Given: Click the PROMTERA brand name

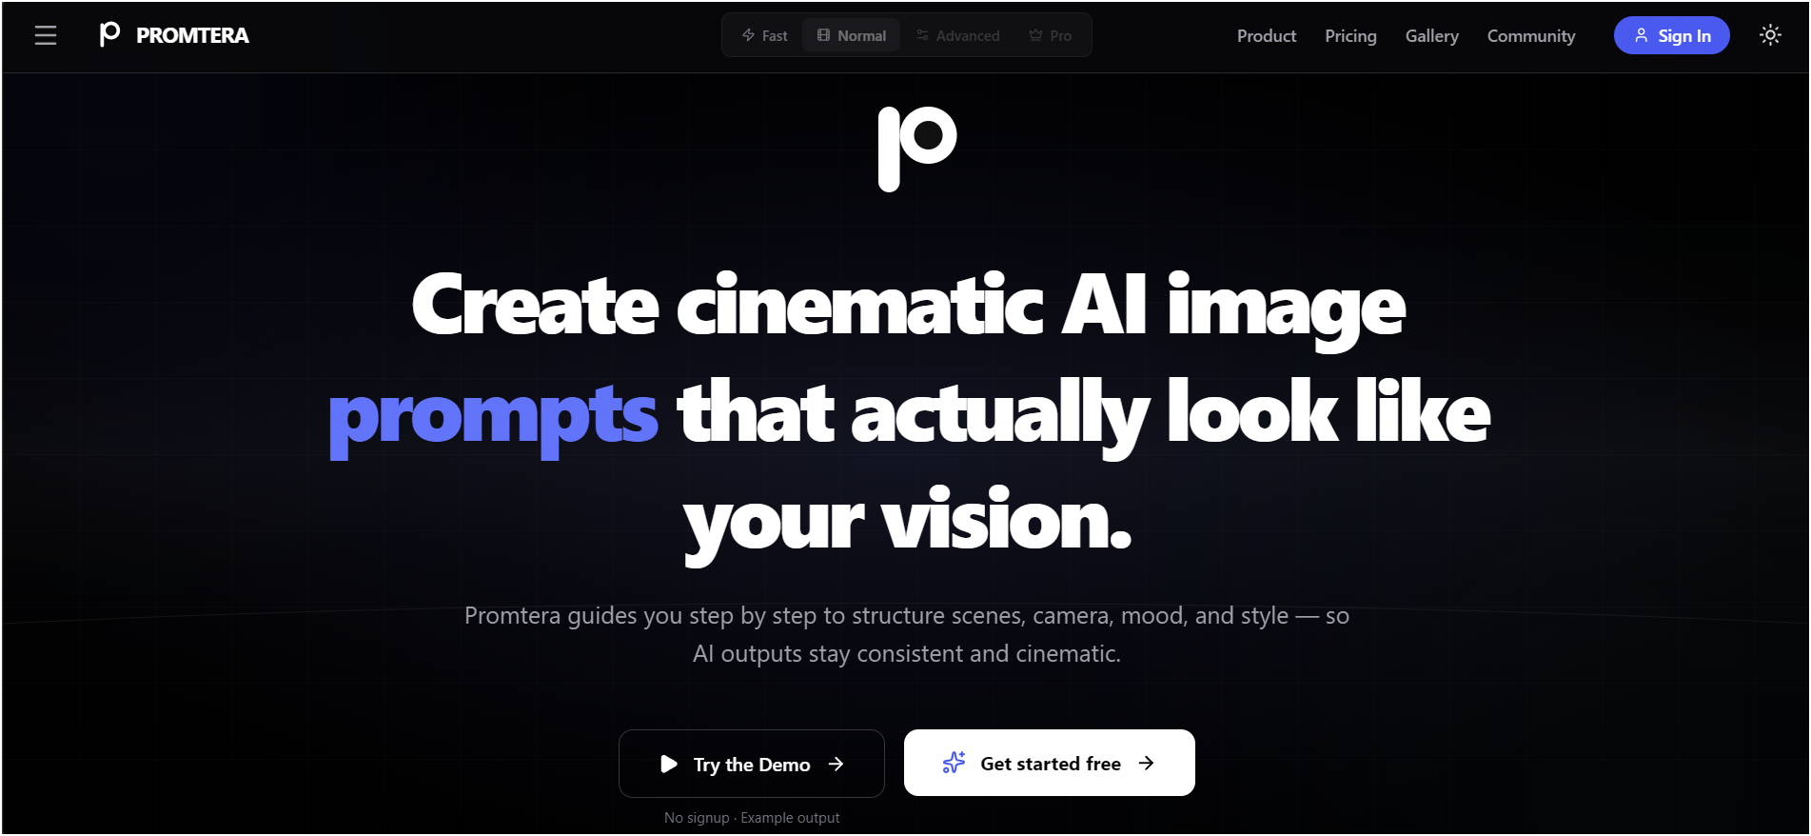Looking at the screenshot, I should click(192, 35).
